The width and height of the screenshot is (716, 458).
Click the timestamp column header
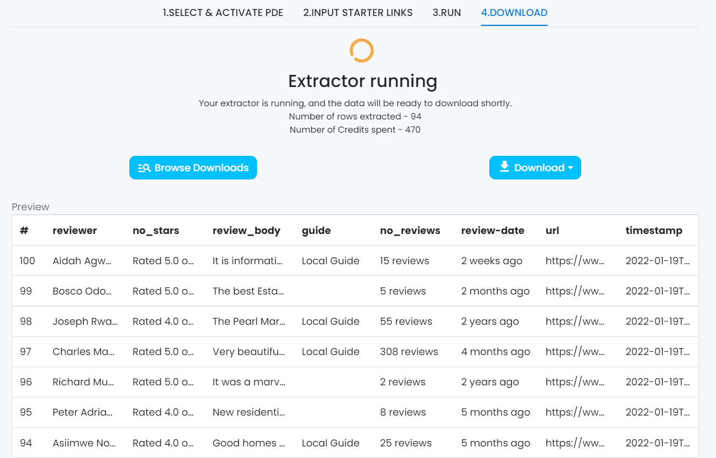click(x=654, y=231)
